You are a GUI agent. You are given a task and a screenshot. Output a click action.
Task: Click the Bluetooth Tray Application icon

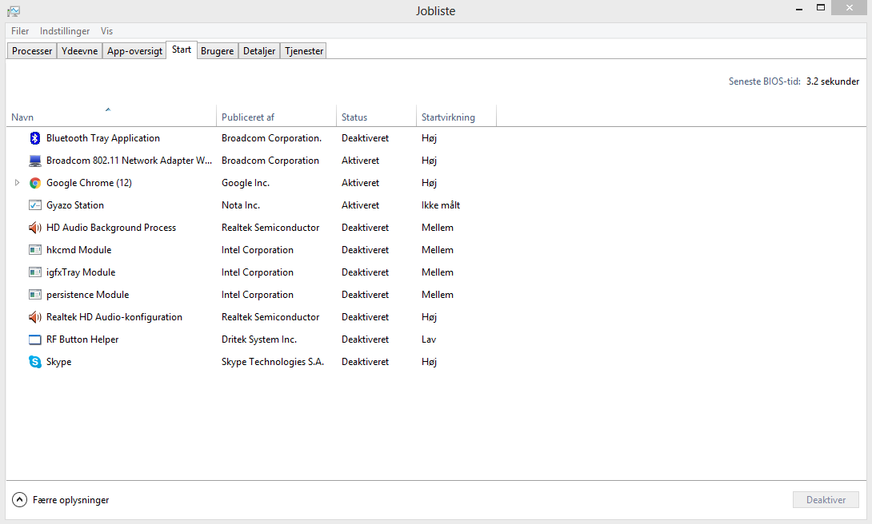[35, 138]
